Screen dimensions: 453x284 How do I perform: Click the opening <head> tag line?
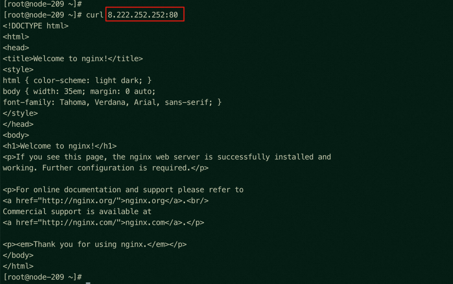coord(16,48)
